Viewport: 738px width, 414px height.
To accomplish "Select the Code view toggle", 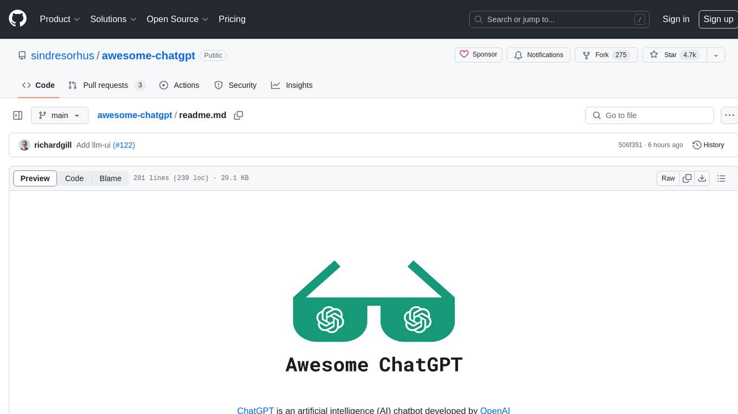I will (x=74, y=178).
